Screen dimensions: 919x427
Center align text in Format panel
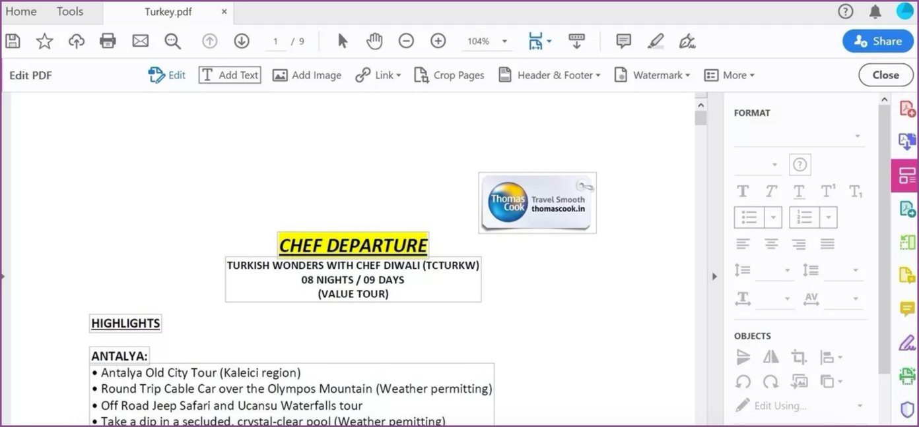tap(771, 244)
